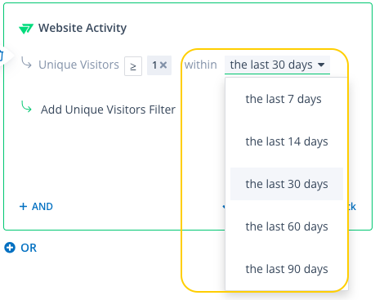This screenshot has height=300, width=375.
Task: Click the Unique Visitors label
Action: click(78, 65)
